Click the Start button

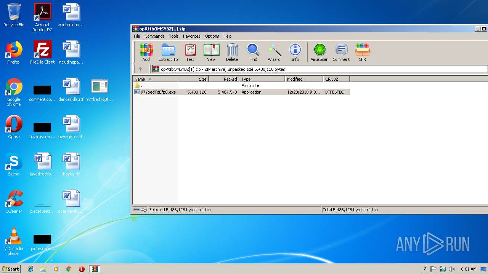[x=11, y=269]
